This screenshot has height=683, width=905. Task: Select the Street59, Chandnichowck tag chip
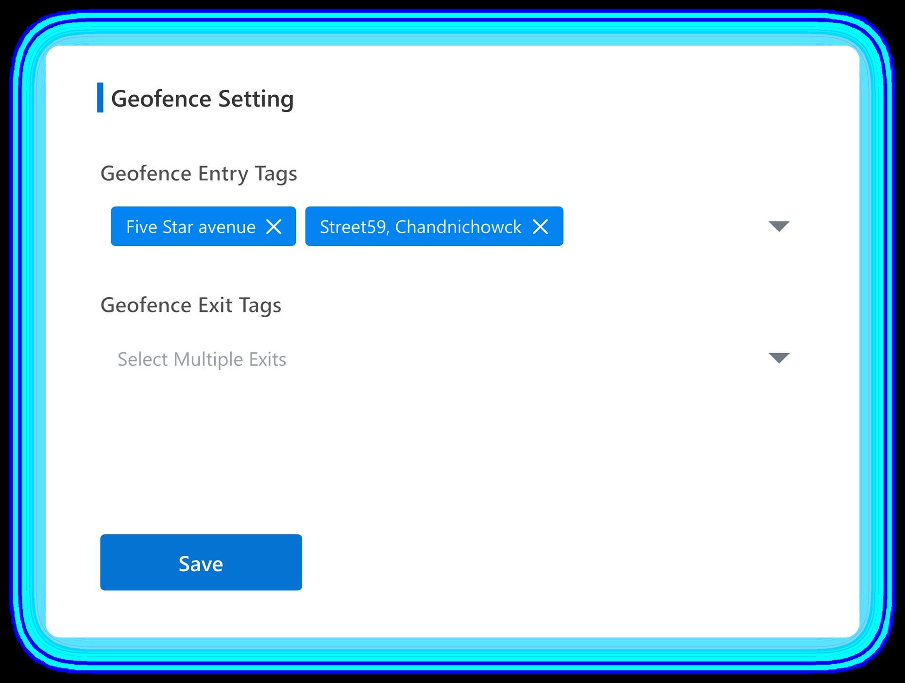434,226
